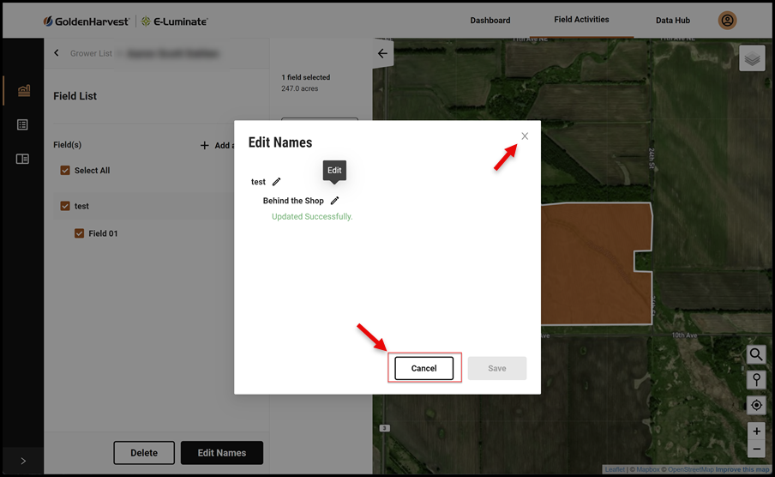Screen dimensions: 775x477
Task: Open the split panel sidebar icon
Action: (23, 159)
